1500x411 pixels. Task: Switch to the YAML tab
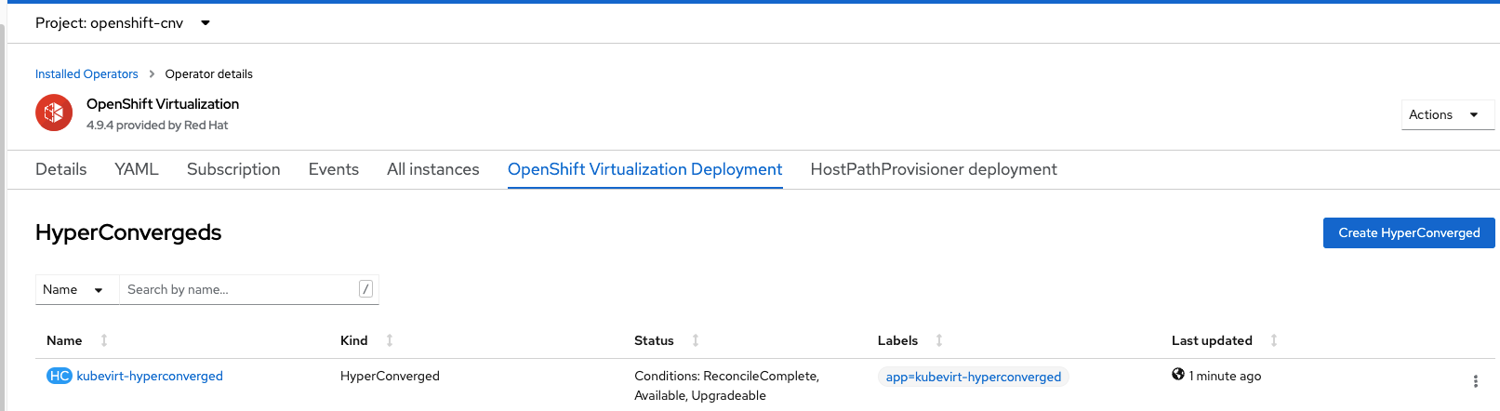click(x=137, y=169)
